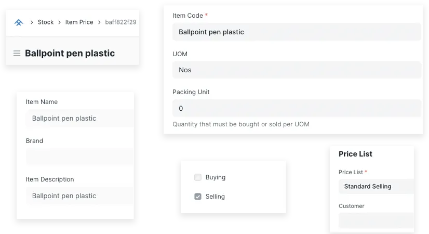Screen dimensions: 429x234
Task: Click the ERPNext home logo icon
Action: click(19, 22)
